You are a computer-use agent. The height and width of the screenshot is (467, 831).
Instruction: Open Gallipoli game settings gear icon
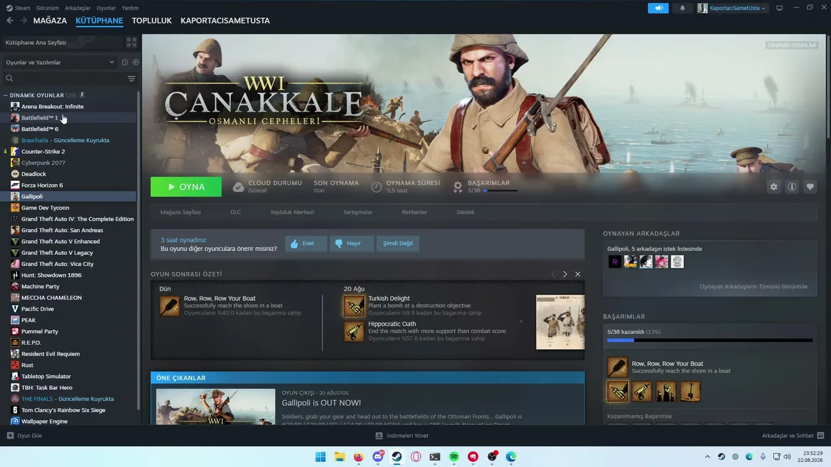click(774, 187)
